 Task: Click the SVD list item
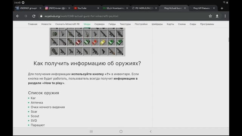tap(34, 121)
